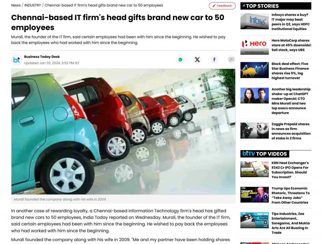Read the Five Star Business Finance story
The height and width of the screenshot is (244, 322).
click(290, 71)
